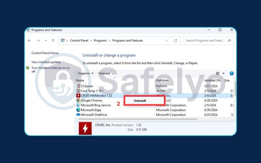Click the 2/5/2024 install date
This screenshot has height=163, width=261.
point(210,105)
